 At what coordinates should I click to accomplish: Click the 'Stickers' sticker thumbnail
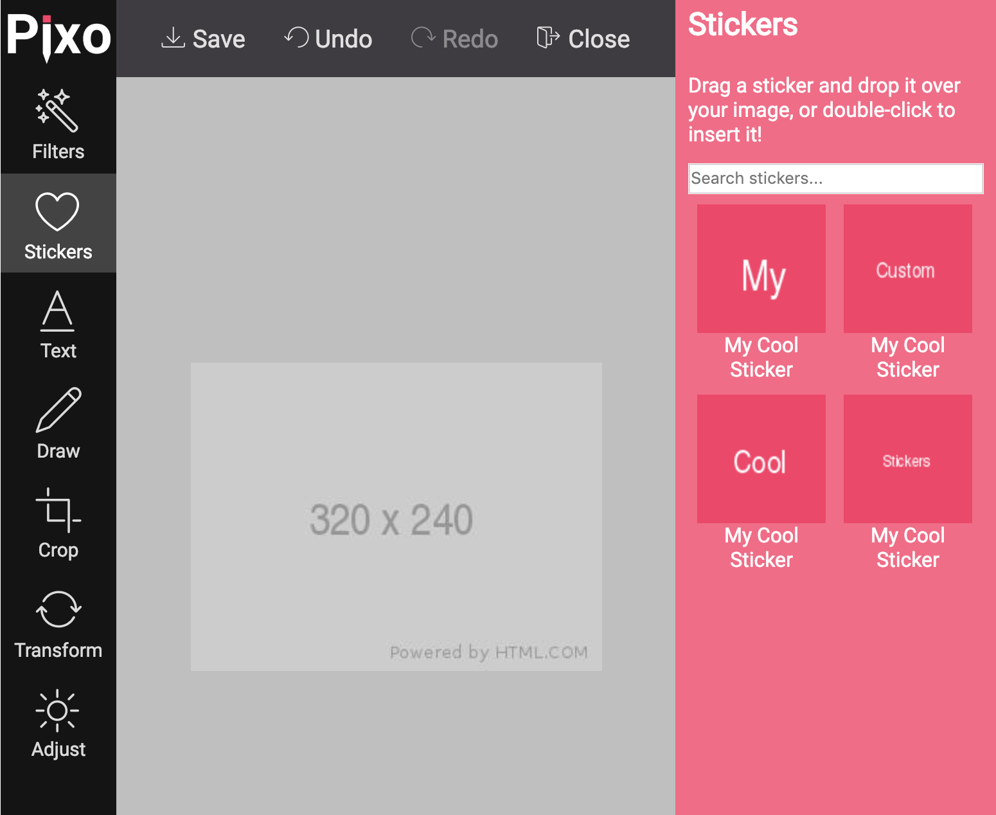click(x=907, y=458)
